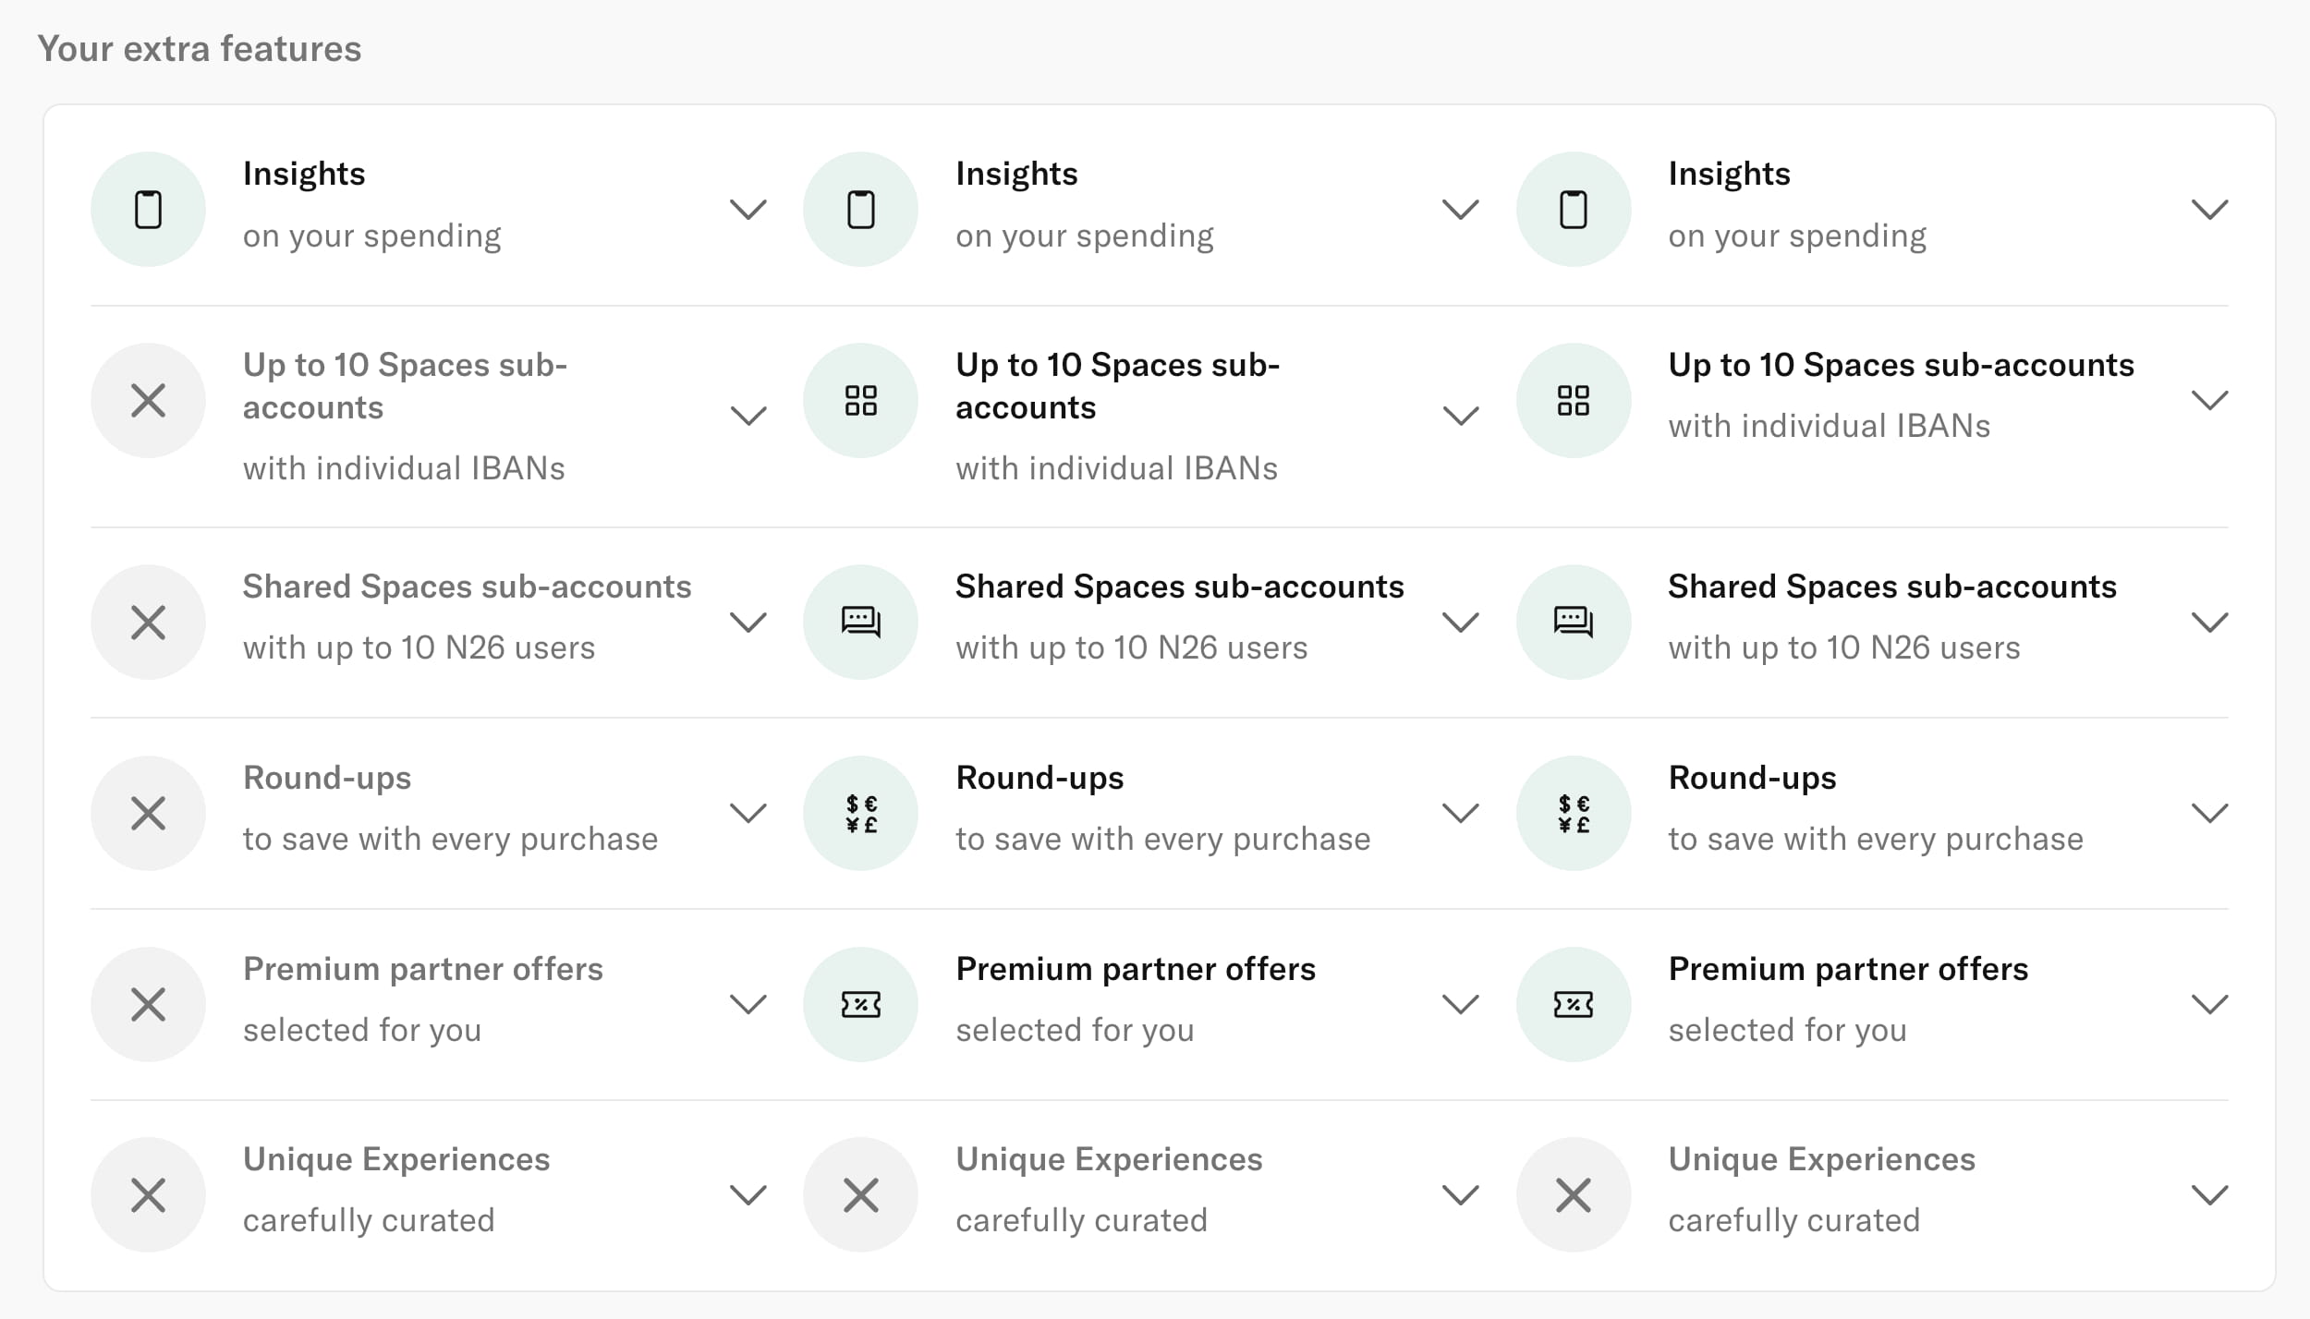Click the Shared Spaces chat icon in third column

click(1573, 623)
